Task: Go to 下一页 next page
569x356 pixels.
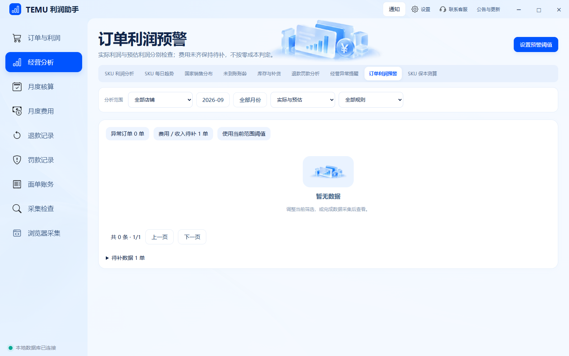Action: 192,237
